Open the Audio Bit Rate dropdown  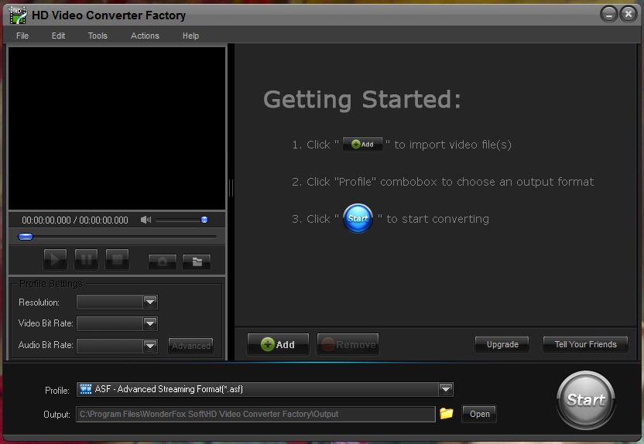150,346
